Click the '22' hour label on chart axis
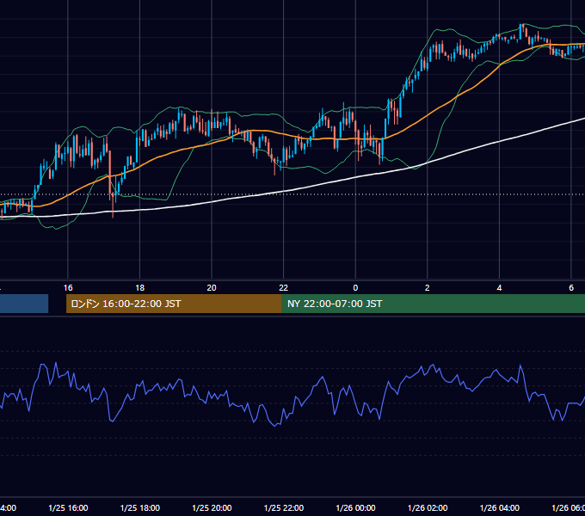Viewport: 585px width, 516px height. pyautogui.click(x=284, y=288)
